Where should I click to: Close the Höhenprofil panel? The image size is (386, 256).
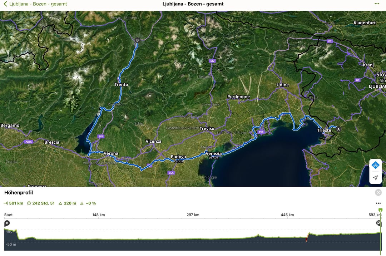[378, 193]
